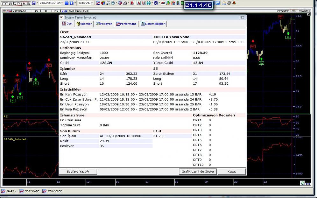Click the red letter B toolbar icon
317x198 pixels.
[132, 3]
